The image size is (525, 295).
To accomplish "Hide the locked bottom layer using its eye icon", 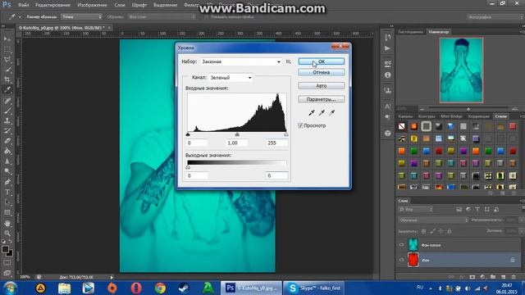I will click(x=401, y=260).
